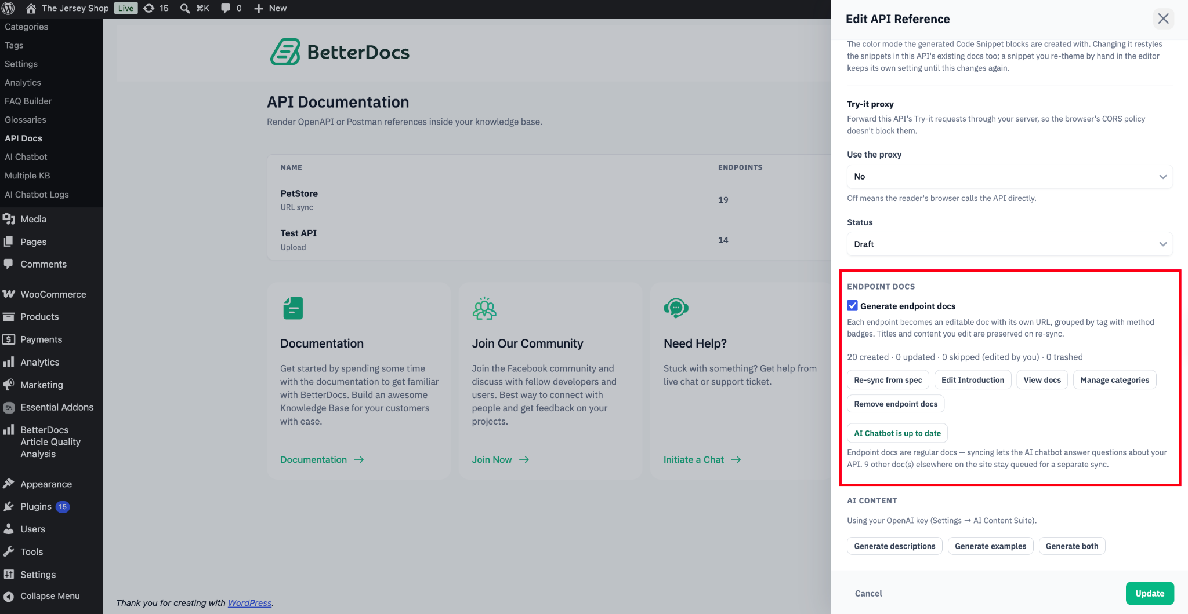
Task: Click Remove endpoint docs button
Action: coord(896,404)
